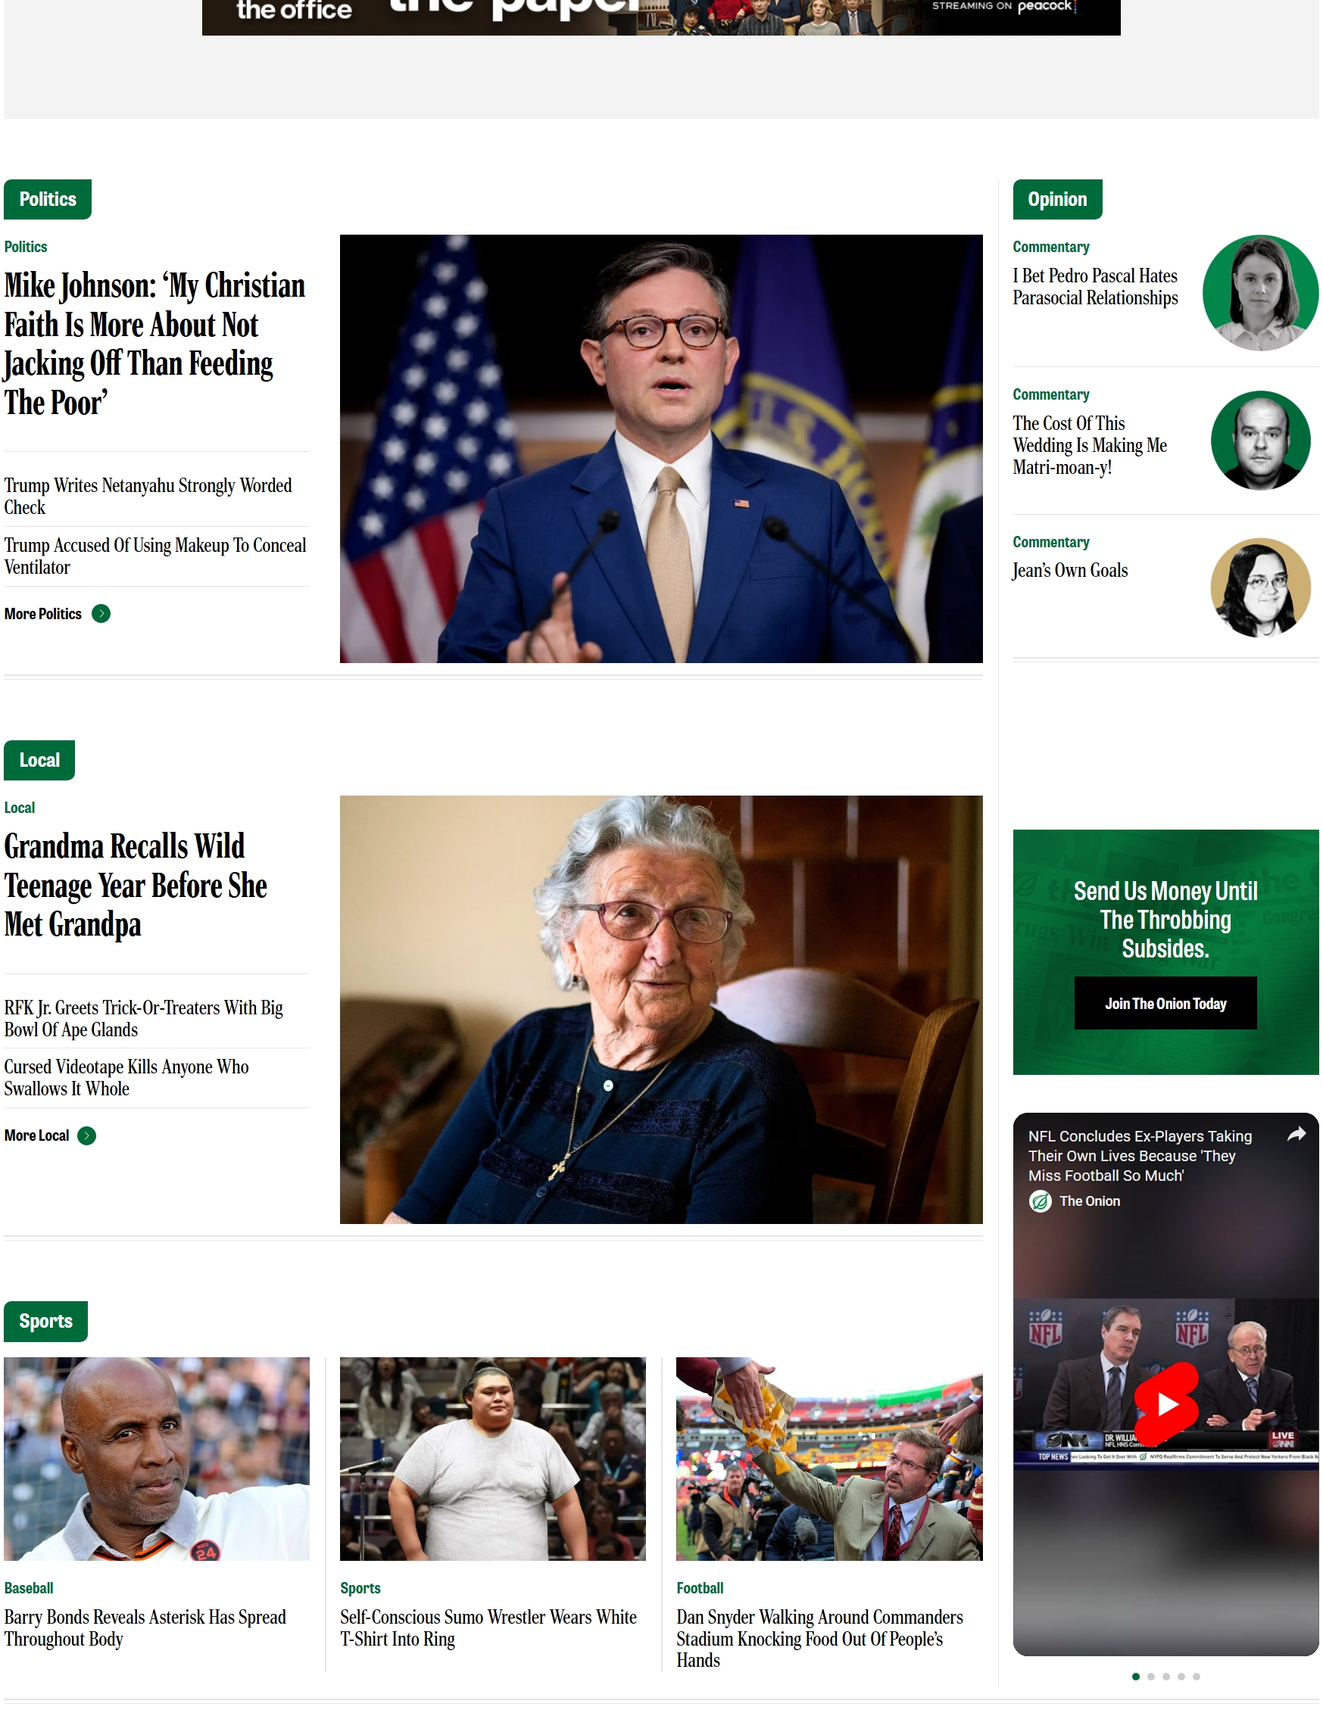
Task: Select the last carousel dot
Action: coord(1196,1676)
